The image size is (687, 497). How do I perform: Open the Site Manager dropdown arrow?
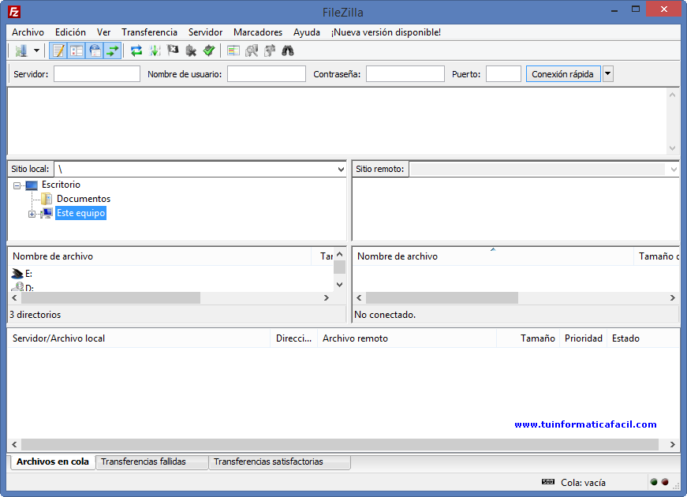(x=37, y=50)
